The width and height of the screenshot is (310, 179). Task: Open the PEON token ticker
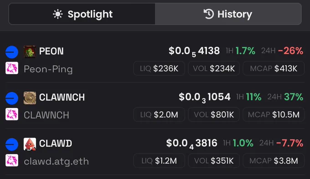point(52,51)
